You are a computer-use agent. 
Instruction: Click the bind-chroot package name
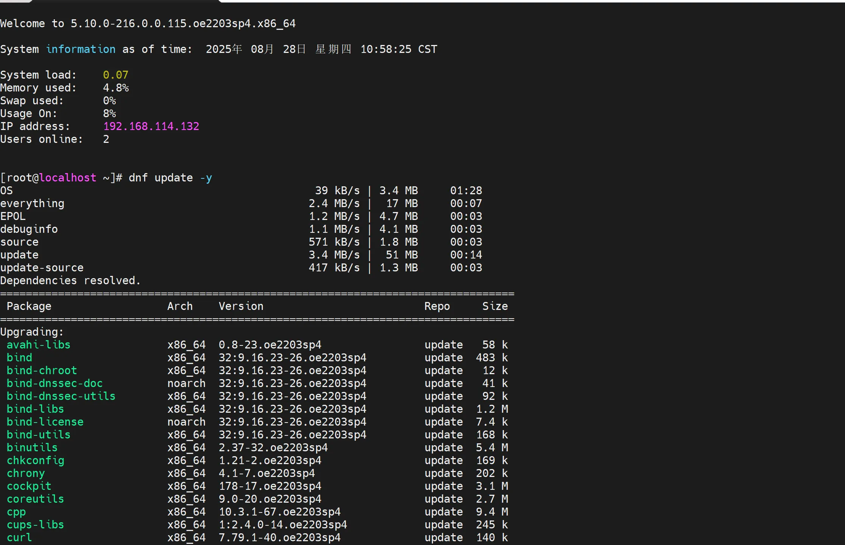(42, 371)
